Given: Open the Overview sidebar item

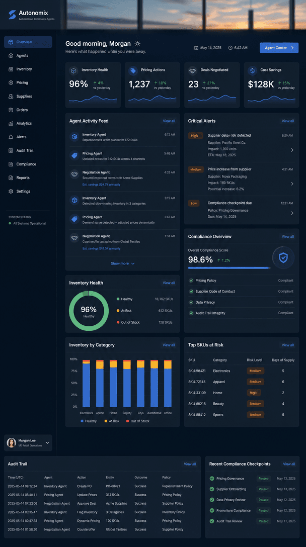Looking at the screenshot, I should point(28,42).
